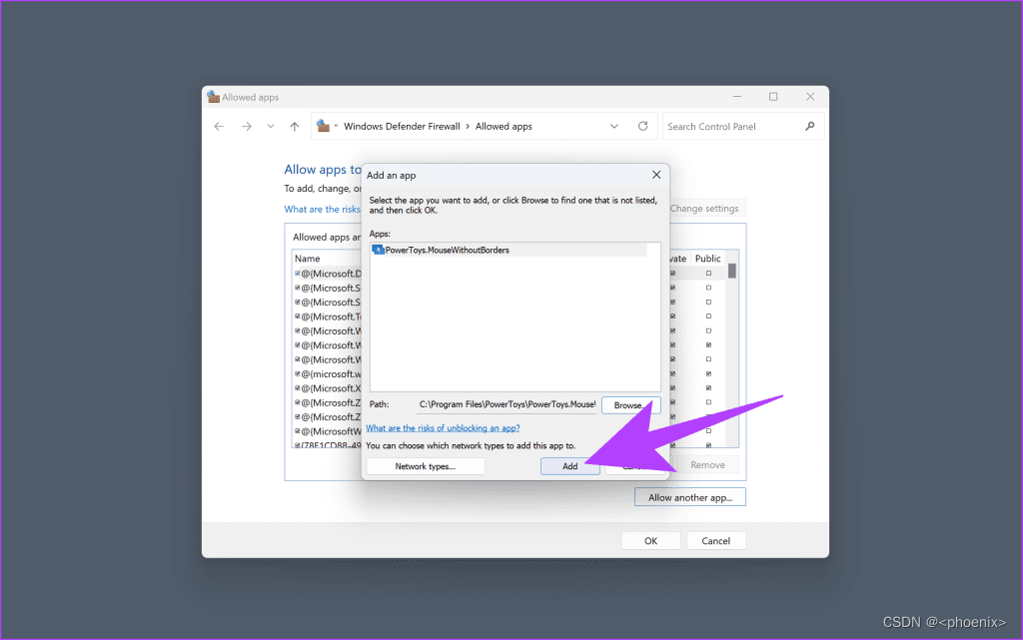The width and height of the screenshot is (1023, 640).
Task: Click the firewall icon in address bar
Action: [323, 126]
